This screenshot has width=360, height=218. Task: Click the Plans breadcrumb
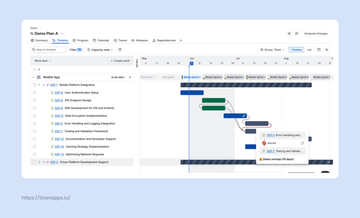click(34, 28)
